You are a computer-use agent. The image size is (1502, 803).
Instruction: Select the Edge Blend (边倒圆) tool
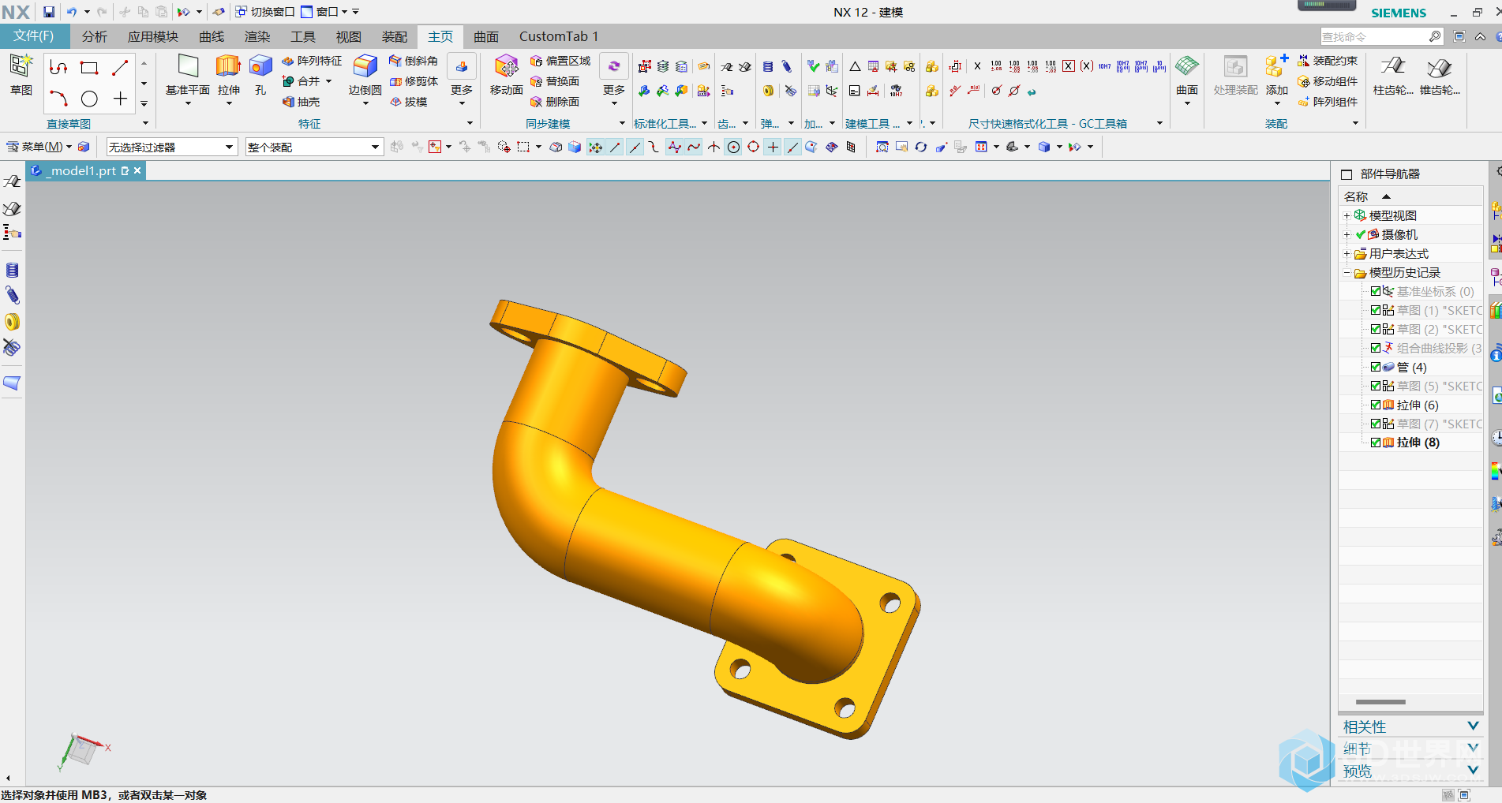pyautogui.click(x=365, y=75)
